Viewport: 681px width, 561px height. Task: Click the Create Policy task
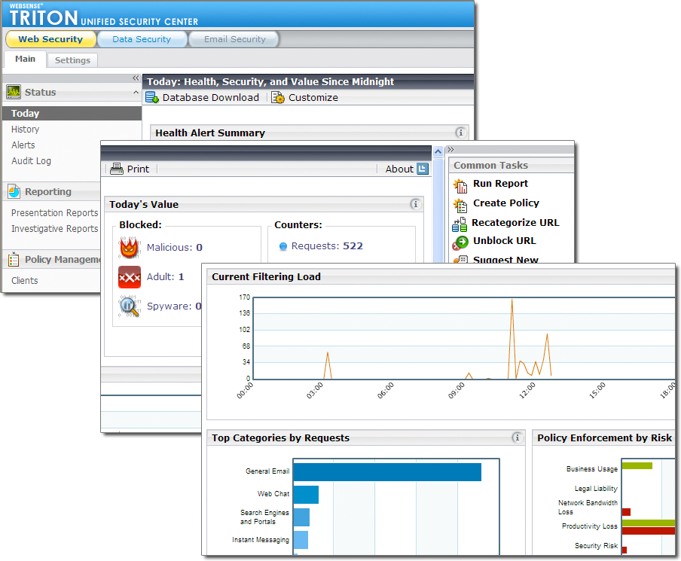point(506,203)
